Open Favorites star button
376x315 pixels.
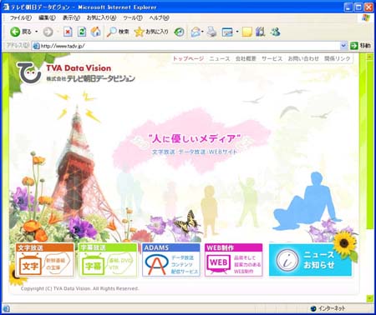[x=151, y=32]
